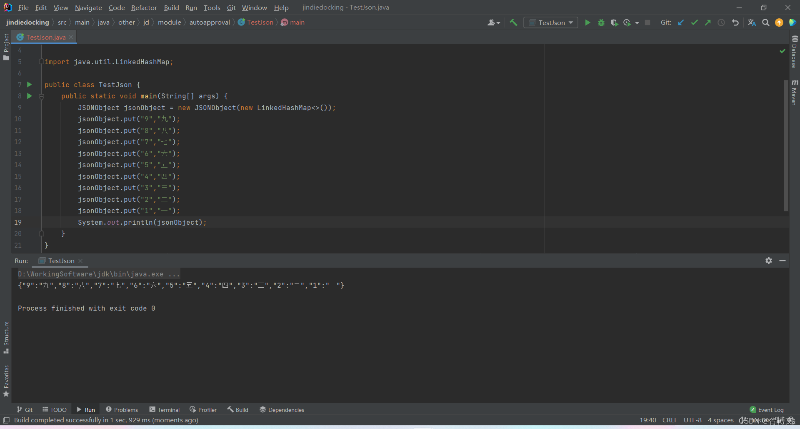Open Run console settings gear icon

769,261
